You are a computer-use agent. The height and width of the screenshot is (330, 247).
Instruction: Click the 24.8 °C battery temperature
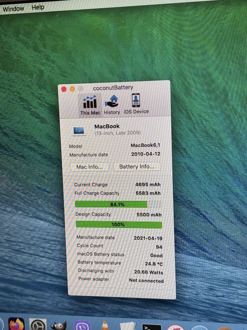pos(154,264)
